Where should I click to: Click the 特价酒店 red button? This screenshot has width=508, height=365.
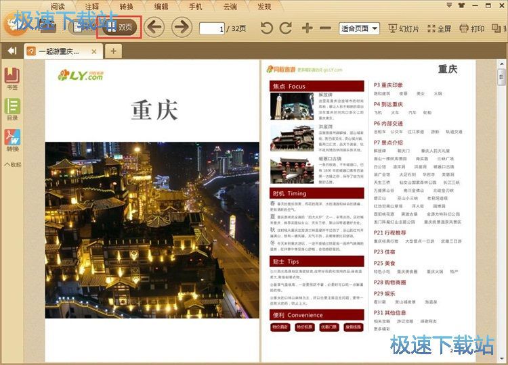(x=280, y=327)
